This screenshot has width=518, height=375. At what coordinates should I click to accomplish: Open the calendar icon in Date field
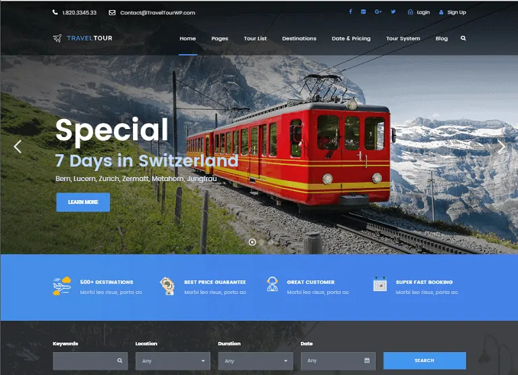[367, 360]
